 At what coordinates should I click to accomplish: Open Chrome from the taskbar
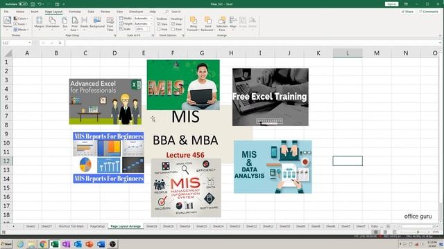click(43, 244)
